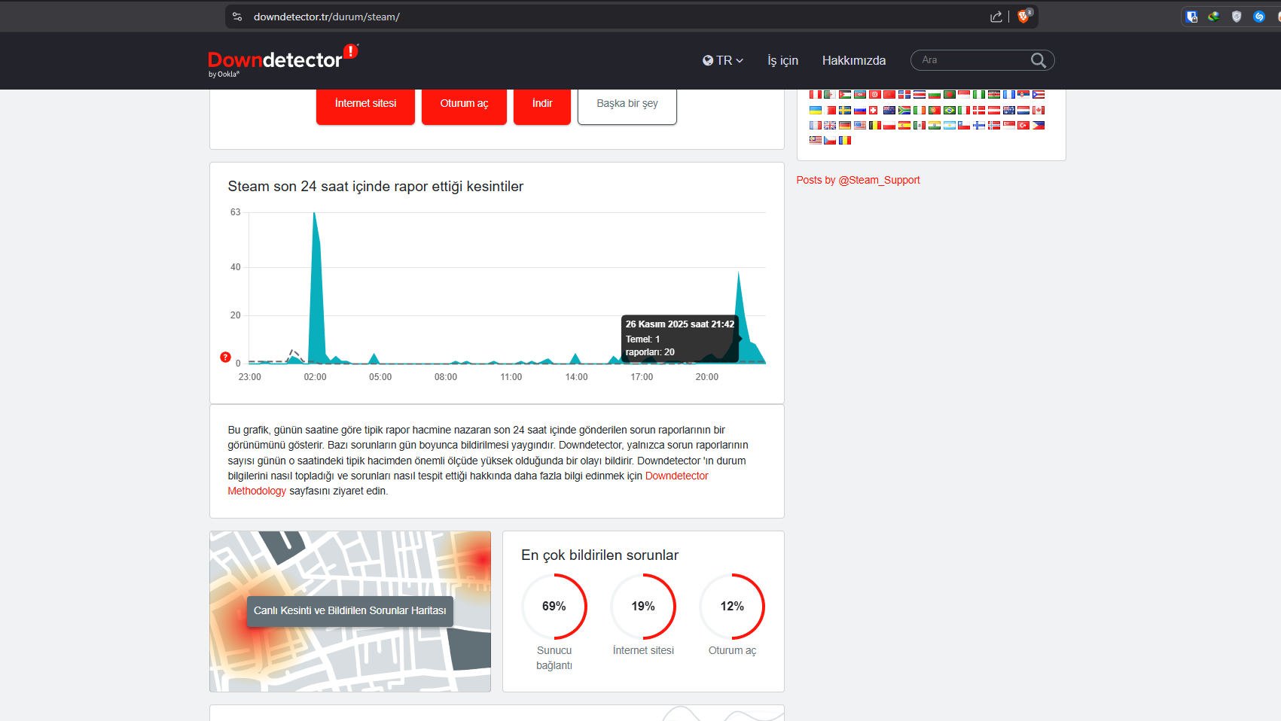
Task: View site information icon in address bar
Action: [x=237, y=17]
